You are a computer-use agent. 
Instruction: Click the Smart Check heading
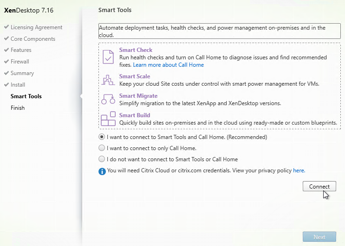tap(136, 50)
